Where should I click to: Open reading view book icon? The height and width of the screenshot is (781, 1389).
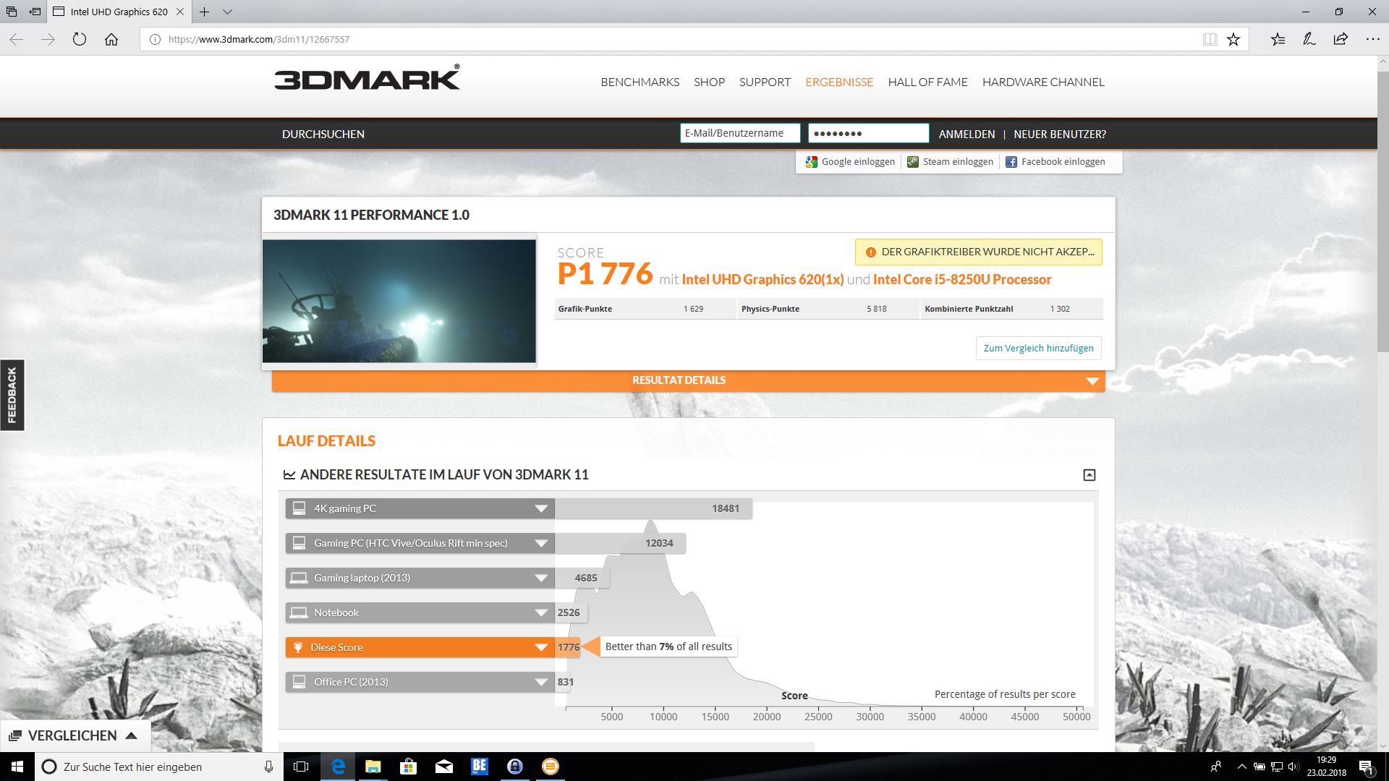1210,40
